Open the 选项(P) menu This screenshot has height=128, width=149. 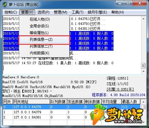coord(43,12)
